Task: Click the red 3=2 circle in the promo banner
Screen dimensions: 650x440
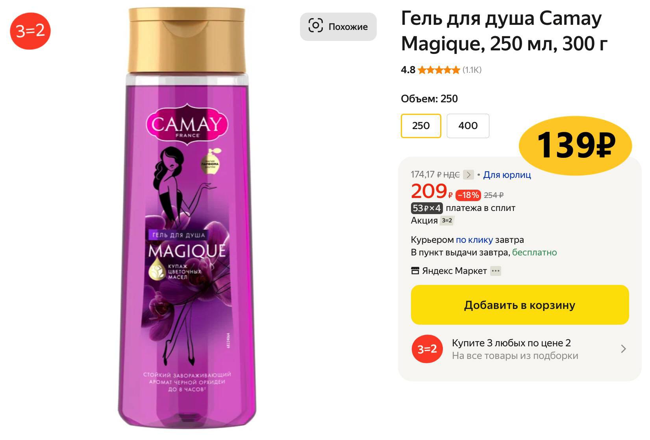Action: [427, 349]
